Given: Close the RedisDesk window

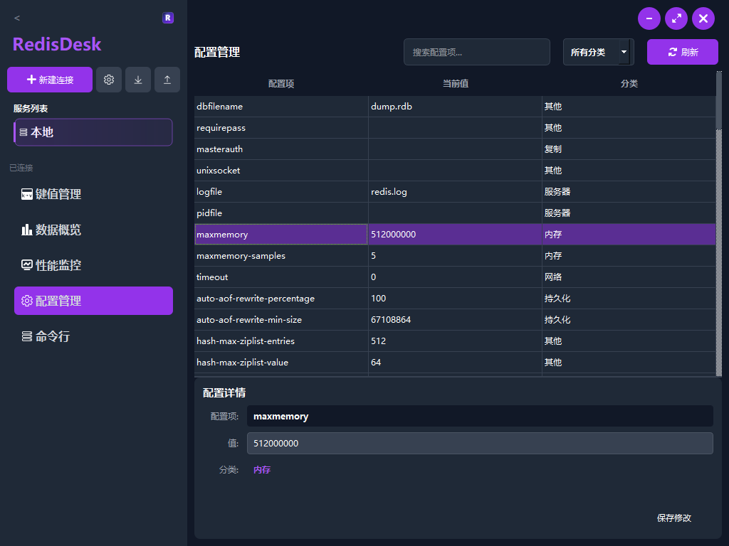Looking at the screenshot, I should [703, 18].
